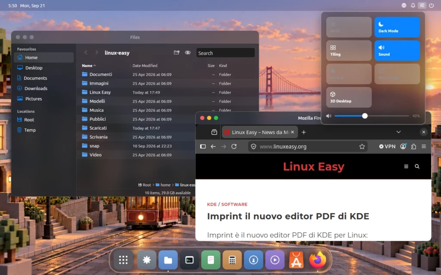Open the green text editor dock icon

[211, 260]
